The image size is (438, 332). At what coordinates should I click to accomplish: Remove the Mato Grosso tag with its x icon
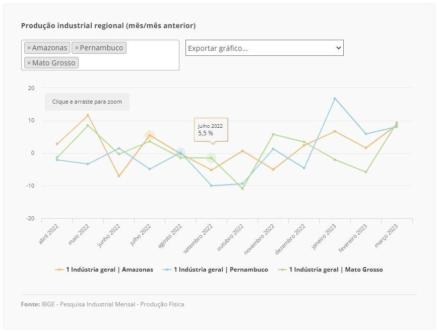pos(29,63)
